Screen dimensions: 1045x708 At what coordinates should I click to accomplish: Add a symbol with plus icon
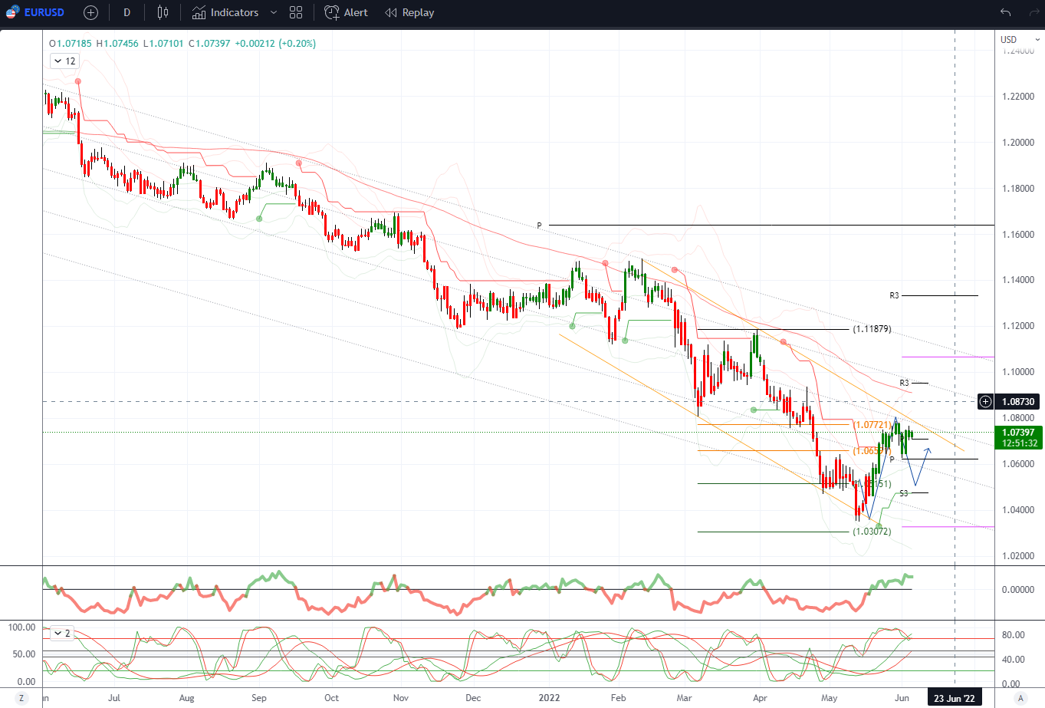[90, 12]
